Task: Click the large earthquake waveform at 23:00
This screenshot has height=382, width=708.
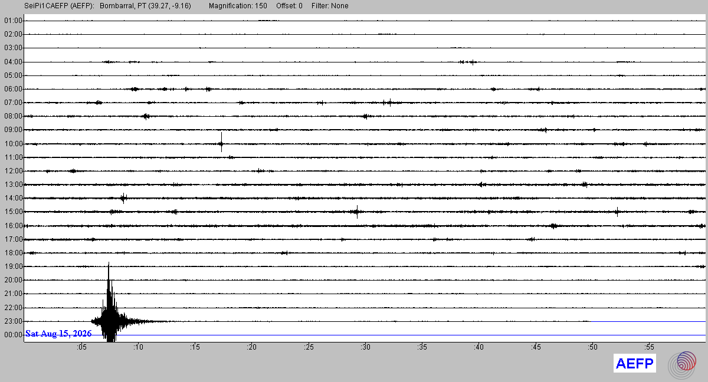Action: [x=110, y=312]
